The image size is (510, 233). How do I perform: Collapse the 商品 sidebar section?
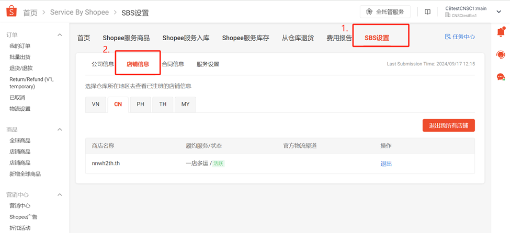pyautogui.click(x=60, y=130)
